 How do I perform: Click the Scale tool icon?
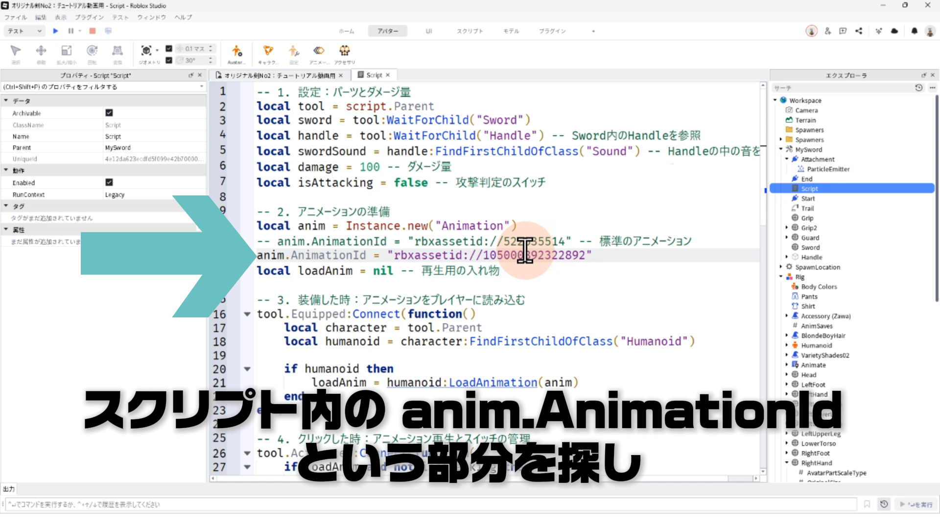66,50
